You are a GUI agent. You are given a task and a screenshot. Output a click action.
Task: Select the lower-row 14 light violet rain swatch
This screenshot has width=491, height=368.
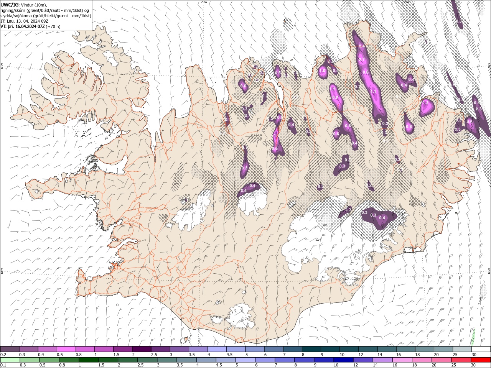(382, 360)
